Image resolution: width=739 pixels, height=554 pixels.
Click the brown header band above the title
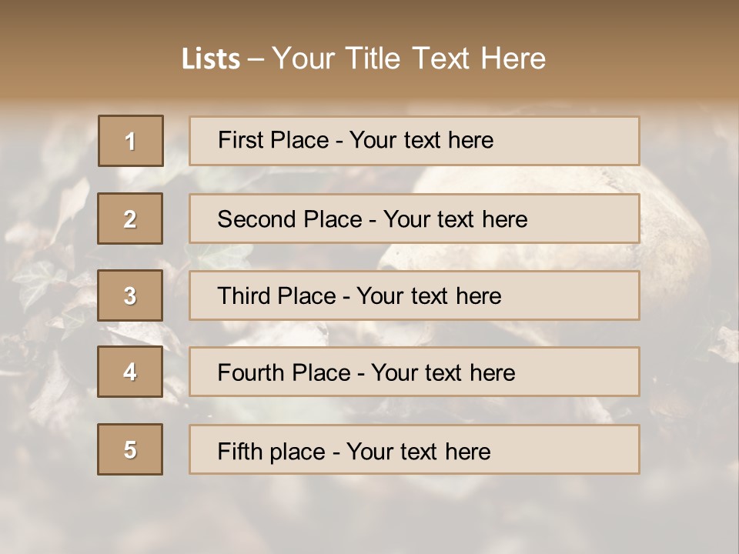(x=369, y=17)
